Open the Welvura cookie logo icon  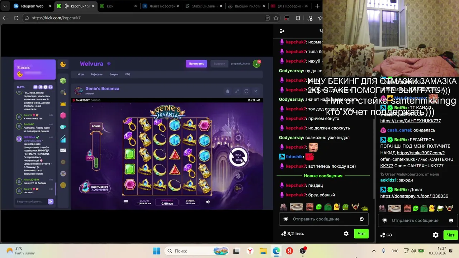[x=63, y=64]
